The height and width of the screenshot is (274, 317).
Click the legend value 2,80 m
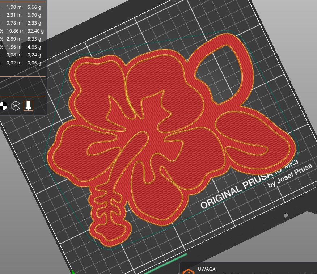pos(14,39)
